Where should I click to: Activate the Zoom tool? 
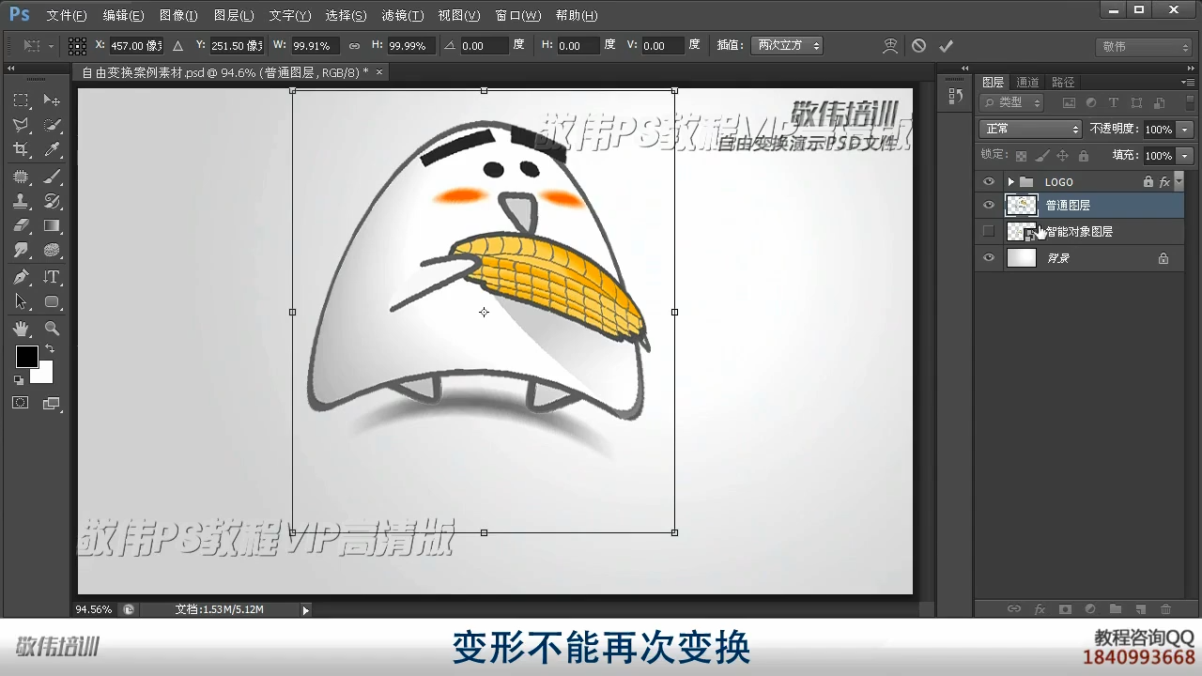(52, 329)
